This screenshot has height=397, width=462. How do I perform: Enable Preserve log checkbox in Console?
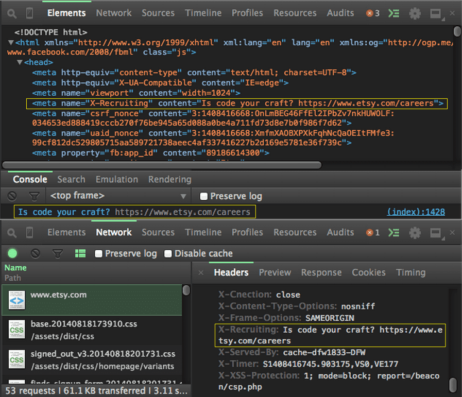(x=204, y=196)
